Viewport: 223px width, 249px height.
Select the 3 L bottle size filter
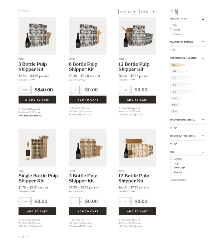(180, 78)
